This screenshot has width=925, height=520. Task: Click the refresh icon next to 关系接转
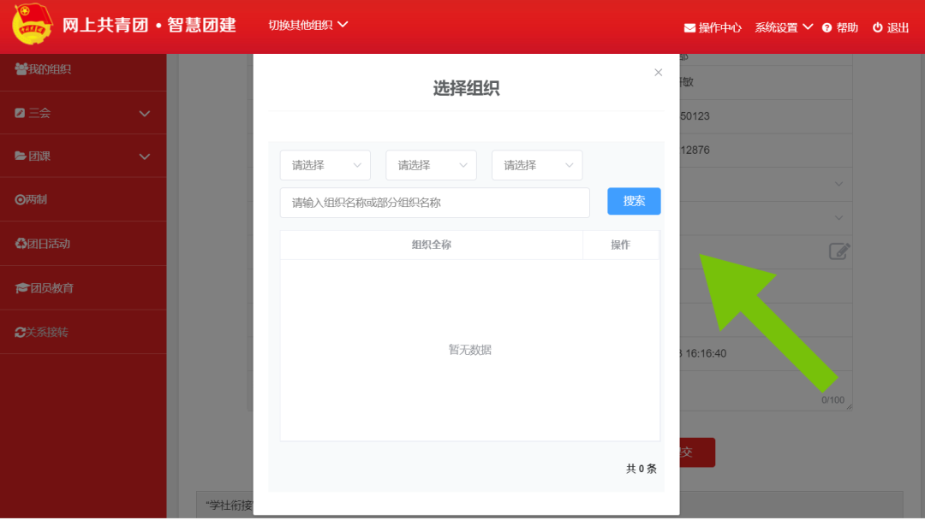(20, 332)
